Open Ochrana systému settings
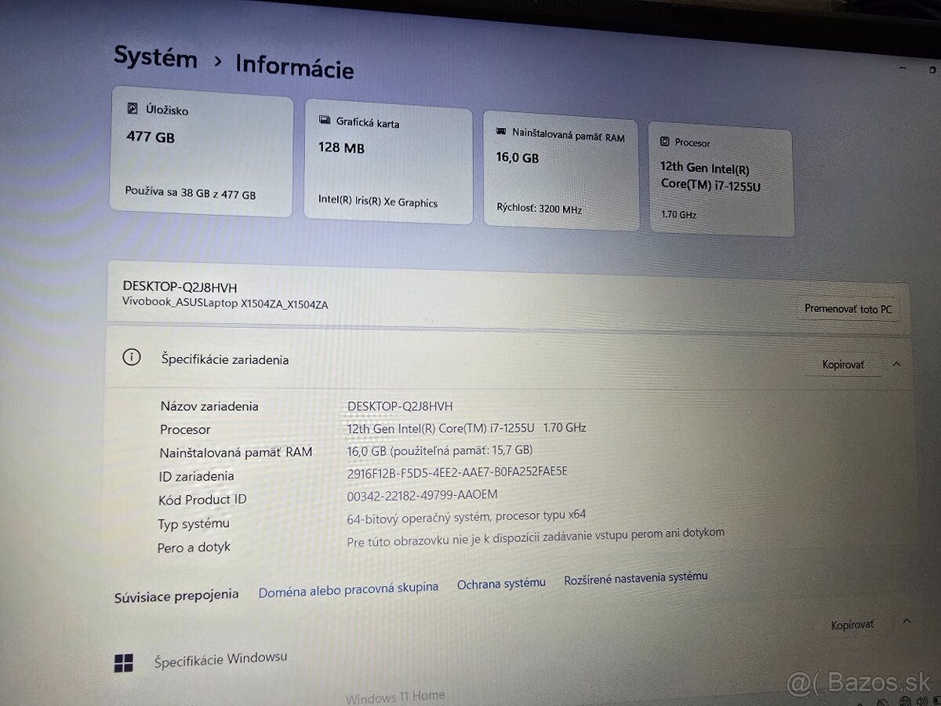 pos(501,583)
